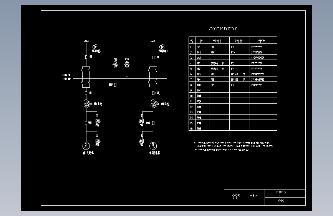Select table cell 'P17' in row 6
This screenshot has width=333, height=216.
pyautogui.click(x=212, y=74)
